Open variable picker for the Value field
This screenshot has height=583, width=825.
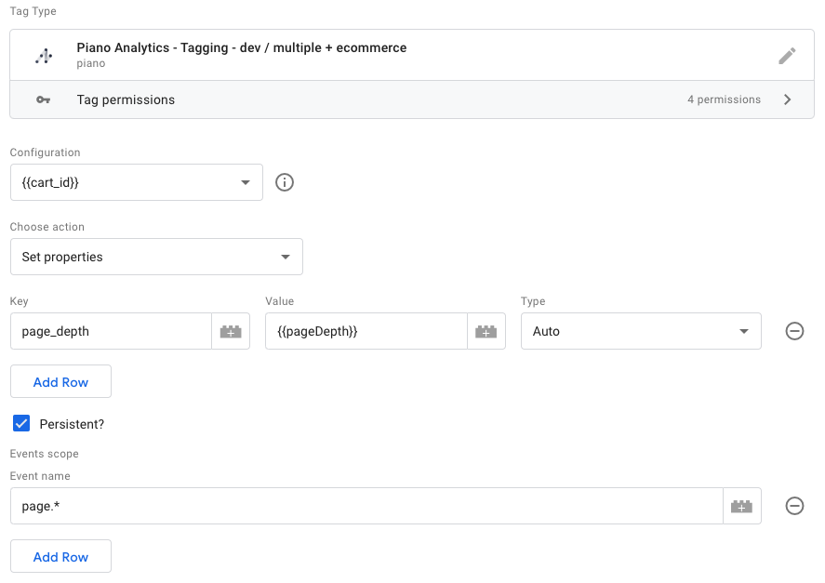(486, 331)
